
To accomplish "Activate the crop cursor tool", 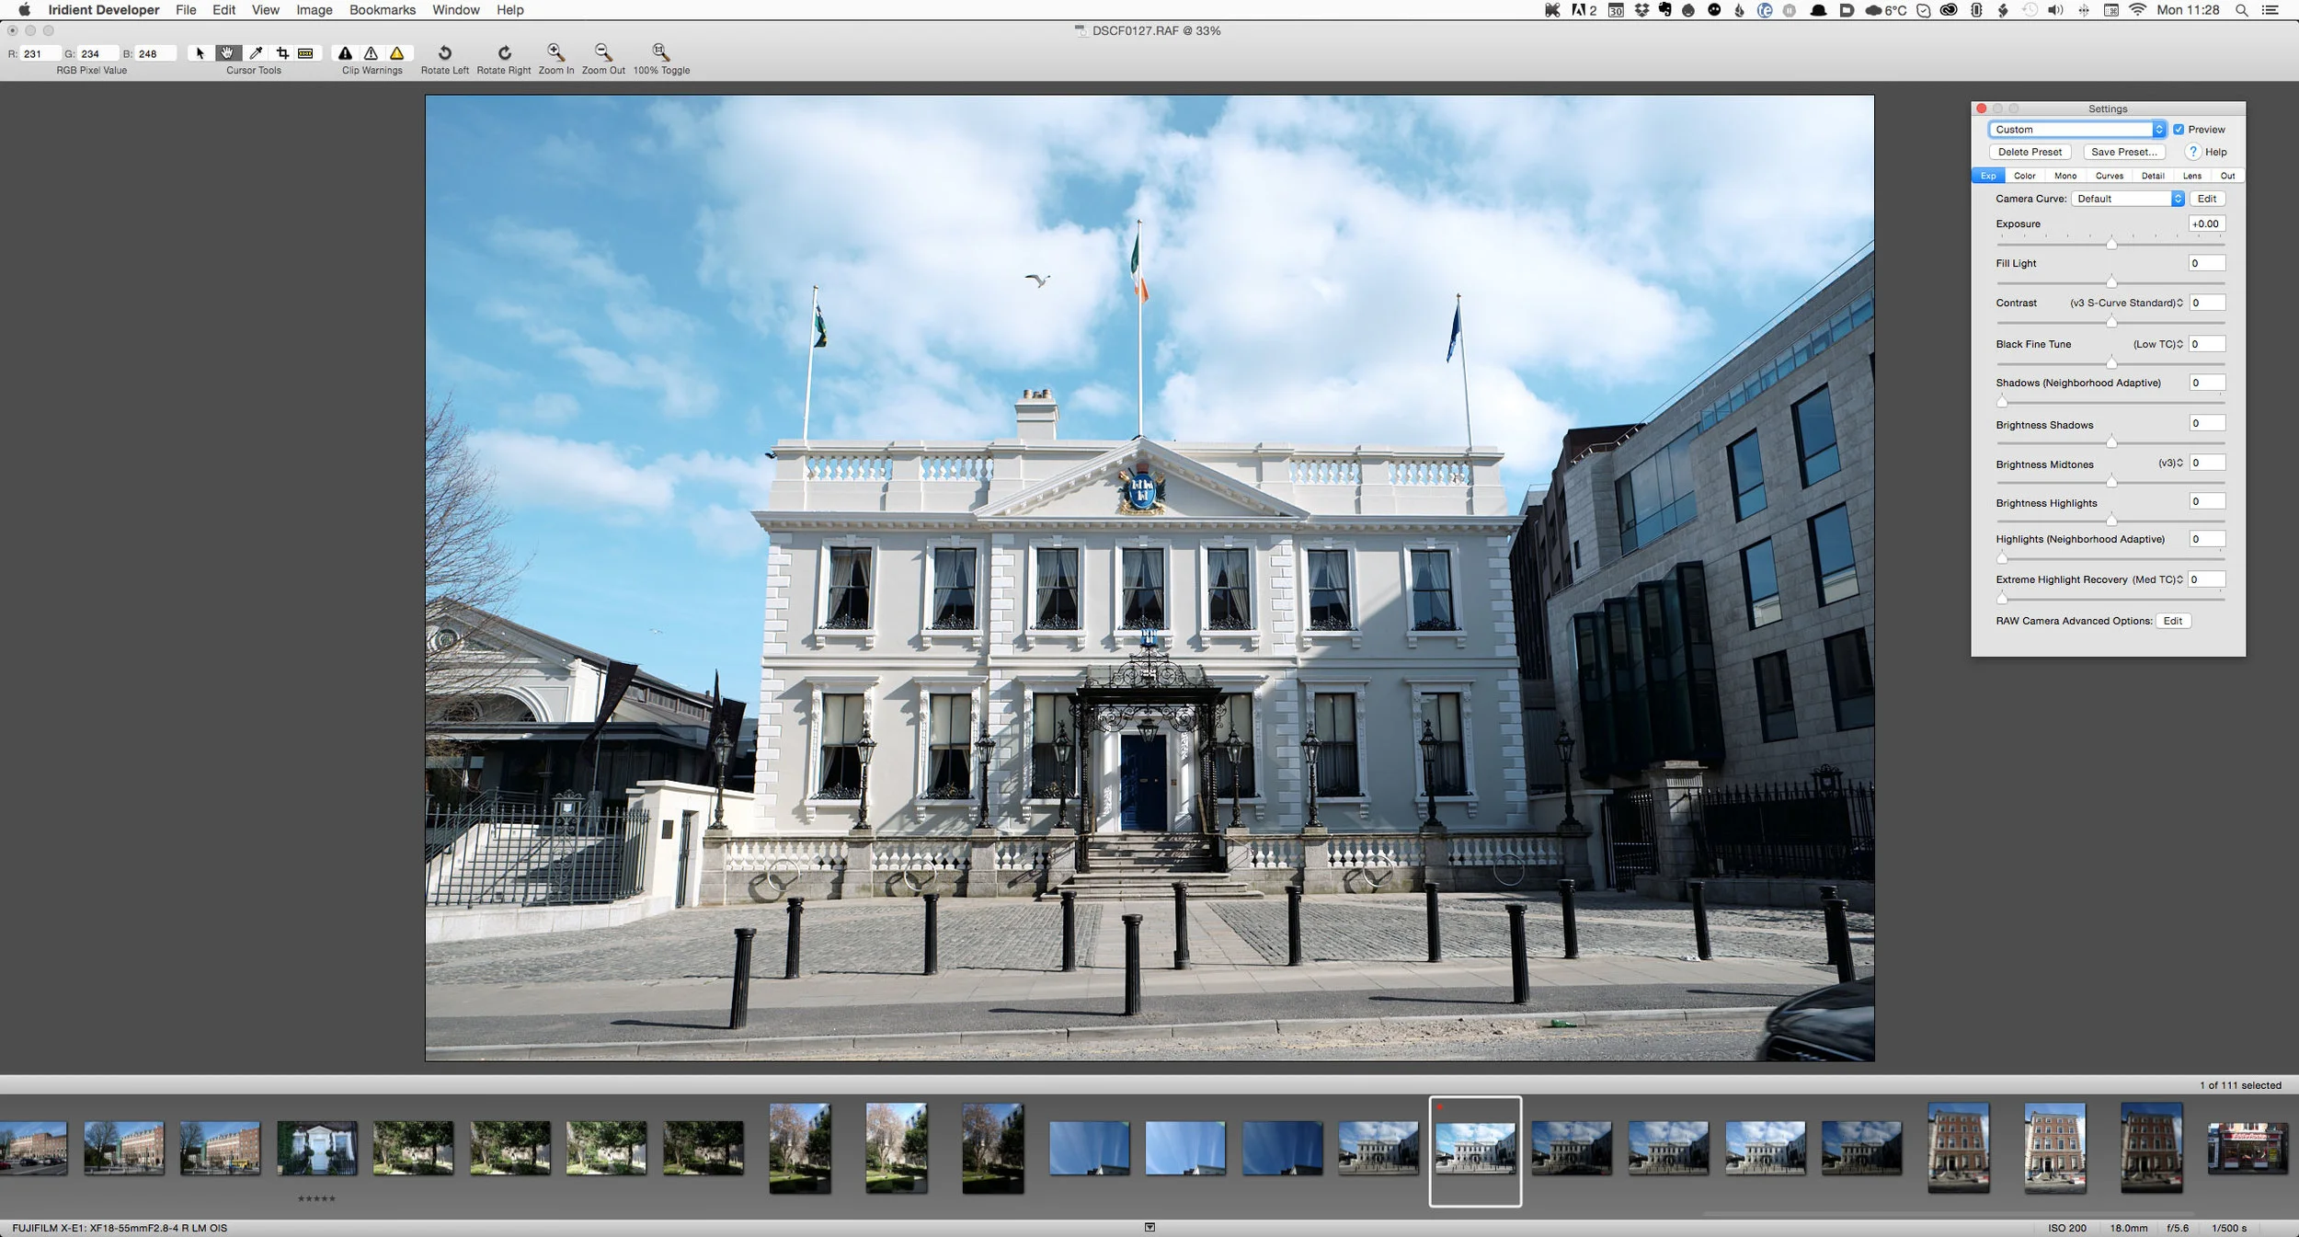I will (284, 52).
